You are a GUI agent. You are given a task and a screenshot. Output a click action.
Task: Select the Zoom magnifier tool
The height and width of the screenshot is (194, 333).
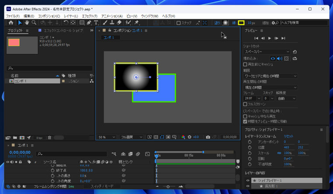[34, 23]
